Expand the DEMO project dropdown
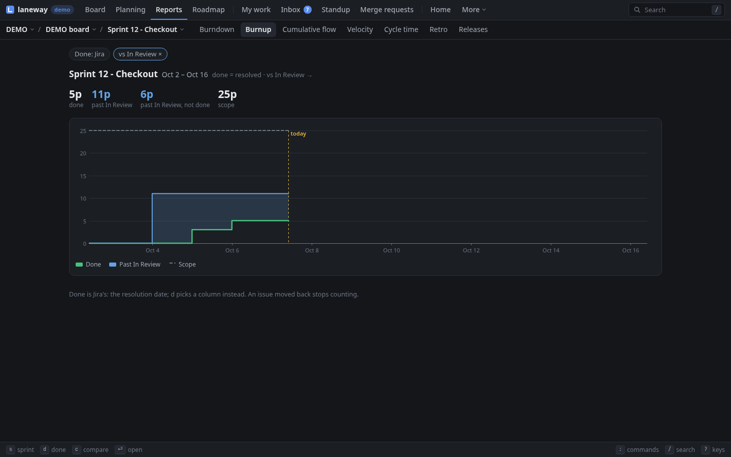 point(20,29)
